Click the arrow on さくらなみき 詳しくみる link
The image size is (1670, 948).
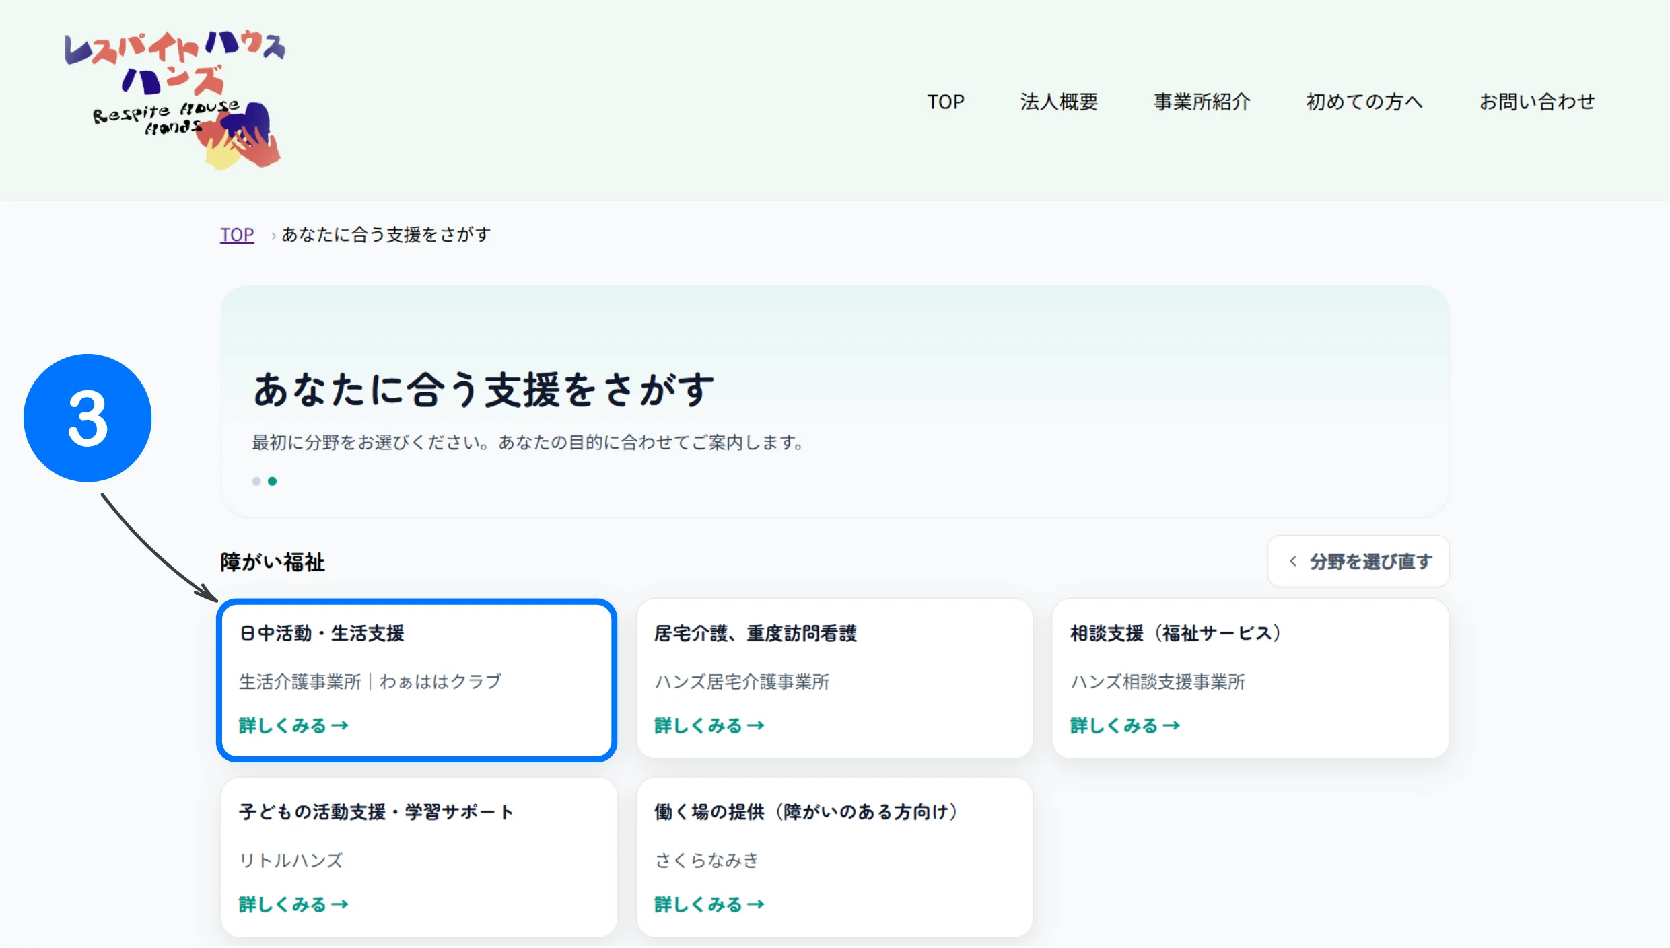757,904
